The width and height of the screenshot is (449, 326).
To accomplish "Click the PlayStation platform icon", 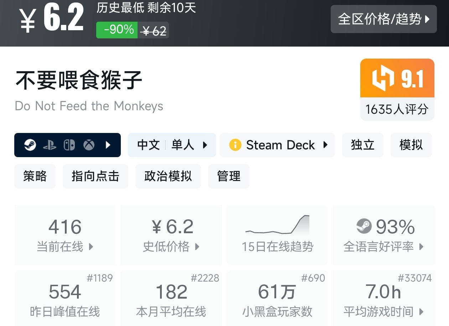I will 50,145.
